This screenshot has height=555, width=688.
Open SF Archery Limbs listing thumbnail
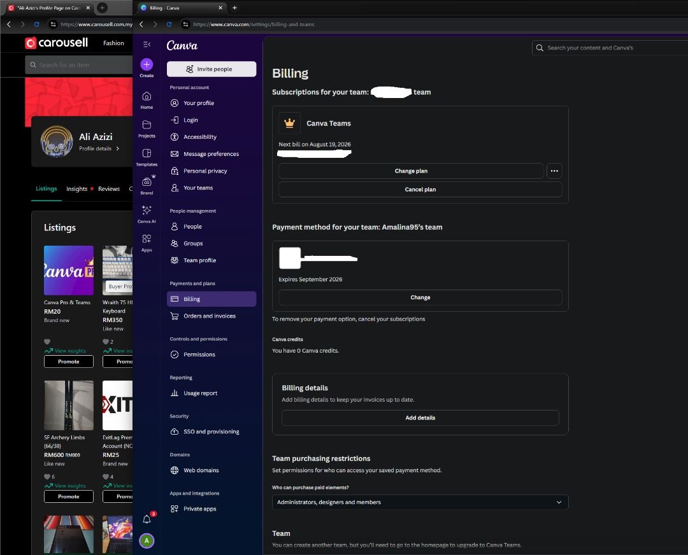68,405
